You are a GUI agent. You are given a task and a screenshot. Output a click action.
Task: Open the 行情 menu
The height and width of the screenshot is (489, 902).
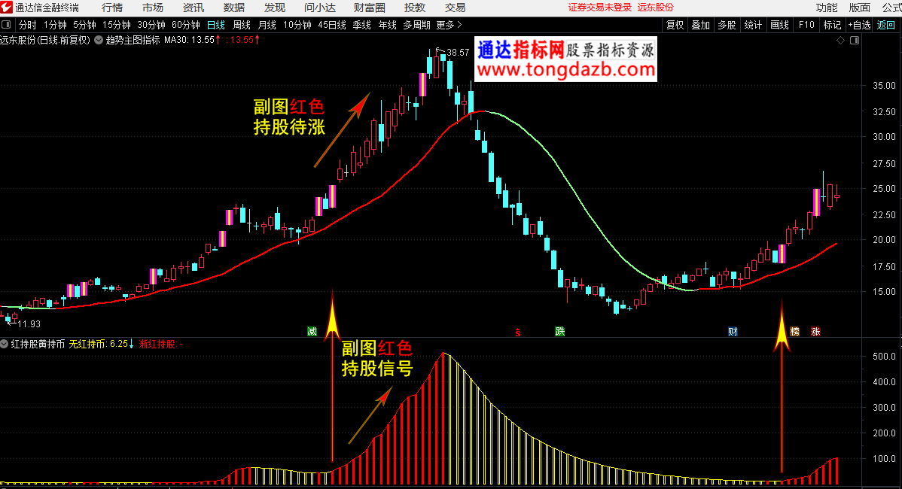tap(112, 8)
